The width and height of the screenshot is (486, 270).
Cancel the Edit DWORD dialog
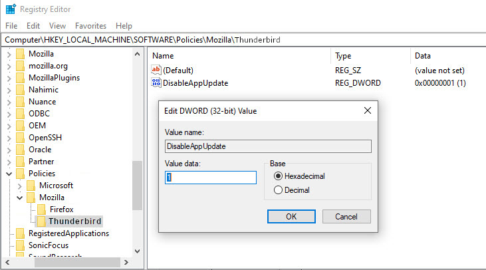coord(346,216)
